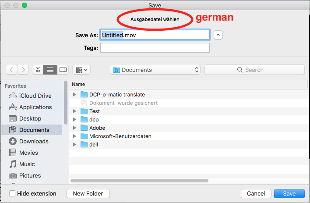
Task: Click the Tags input field
Action: (x=155, y=48)
